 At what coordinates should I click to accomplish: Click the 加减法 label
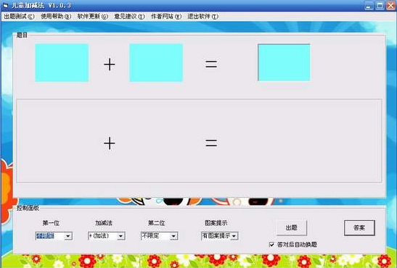coord(104,223)
